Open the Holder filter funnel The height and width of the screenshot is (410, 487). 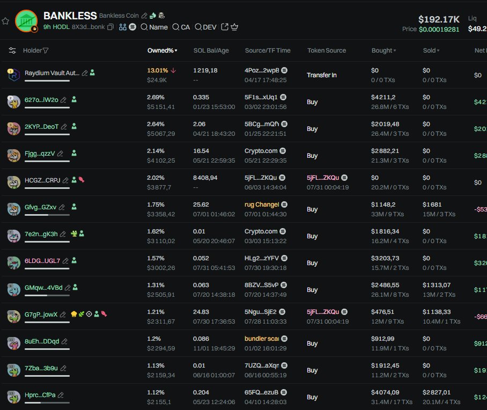(x=46, y=50)
